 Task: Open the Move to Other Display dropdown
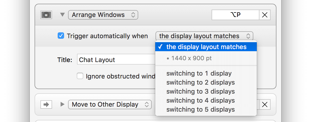110,104
